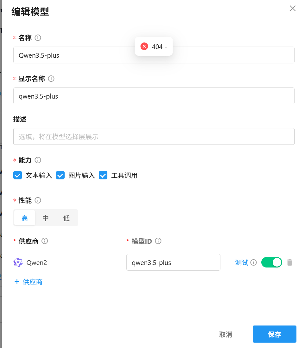The image size is (305, 348).
Task: Click the red error icon in 404 toast
Action: (144, 46)
